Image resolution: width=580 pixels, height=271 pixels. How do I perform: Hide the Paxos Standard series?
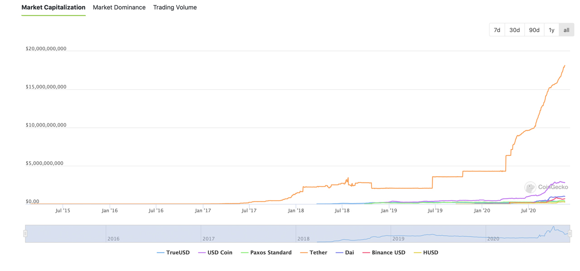[266, 252]
